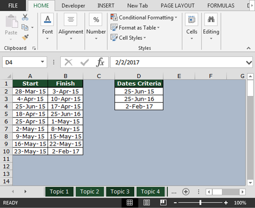Select cell D2 containing 25-Jun-15

[139, 91]
